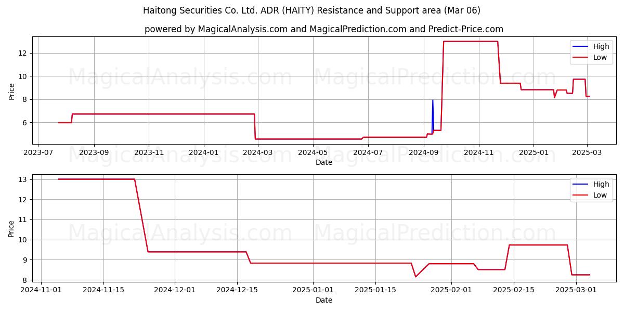Click the 2023-11 tick label

pos(149,153)
